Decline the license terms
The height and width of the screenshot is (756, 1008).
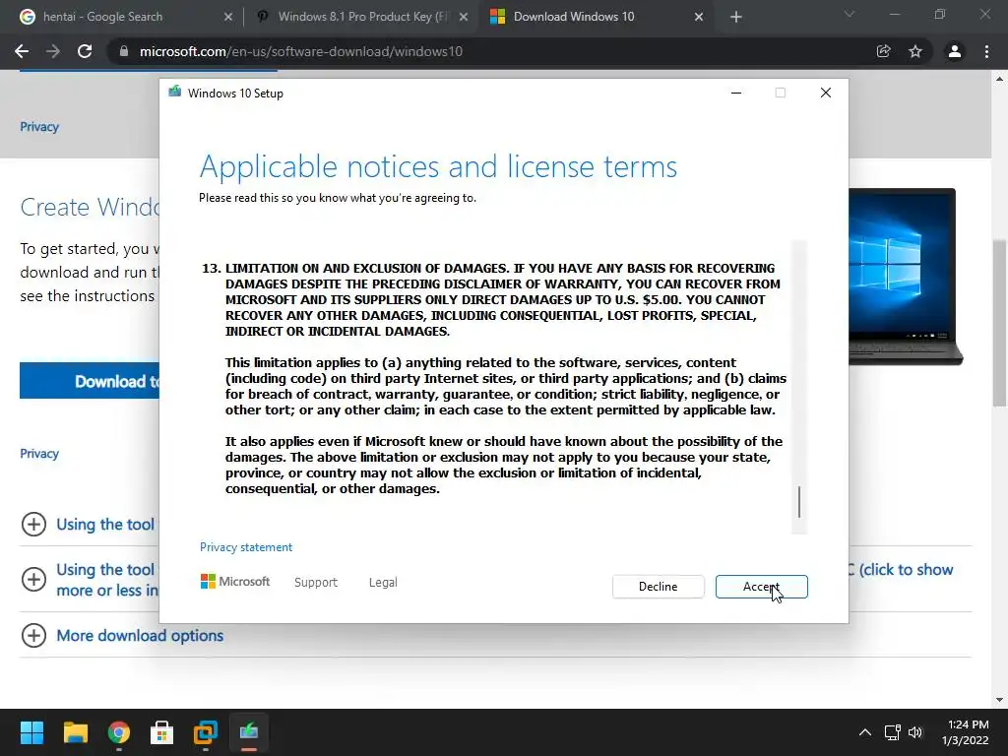[658, 587]
